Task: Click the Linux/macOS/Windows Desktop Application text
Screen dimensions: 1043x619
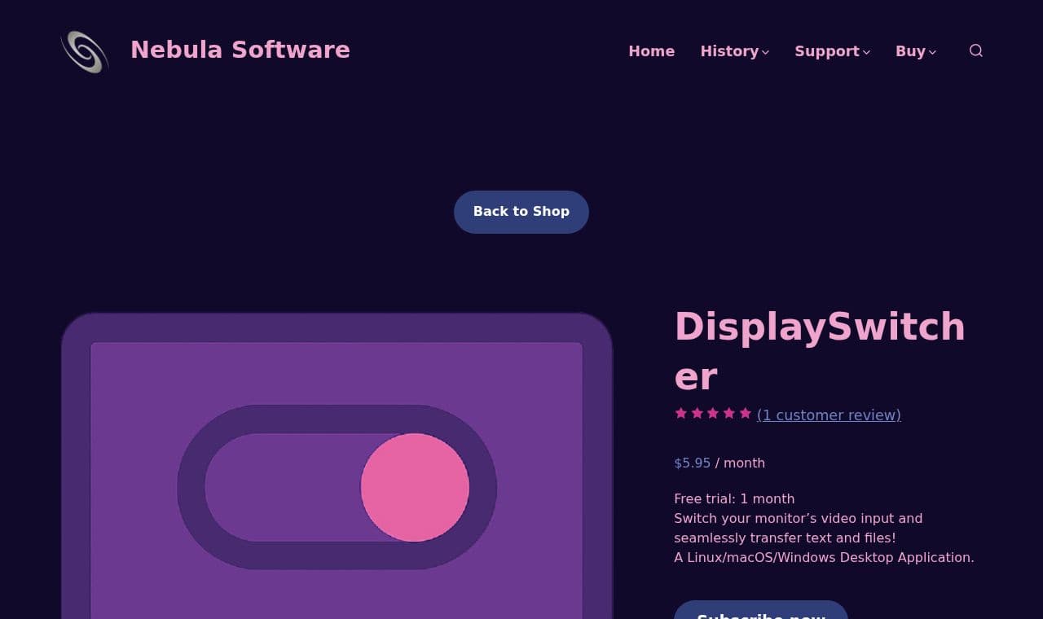Action: click(824, 557)
